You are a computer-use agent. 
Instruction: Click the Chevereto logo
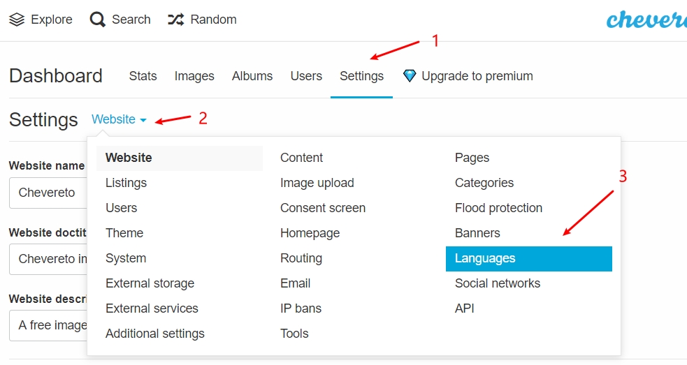click(646, 20)
